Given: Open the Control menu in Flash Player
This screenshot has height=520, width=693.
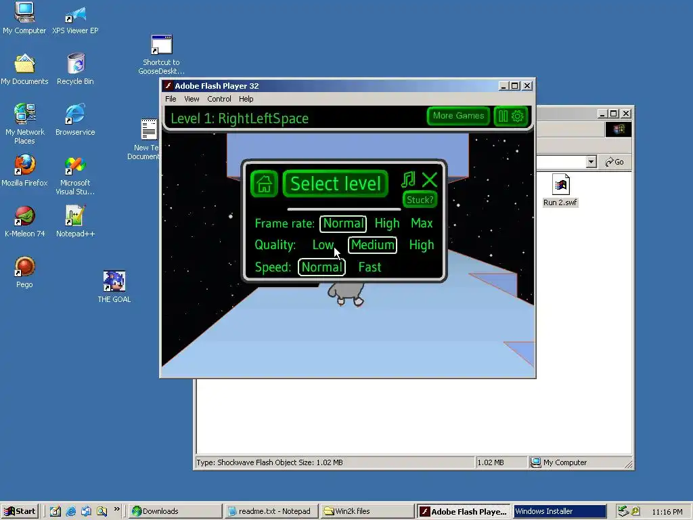Looking at the screenshot, I should (x=219, y=99).
